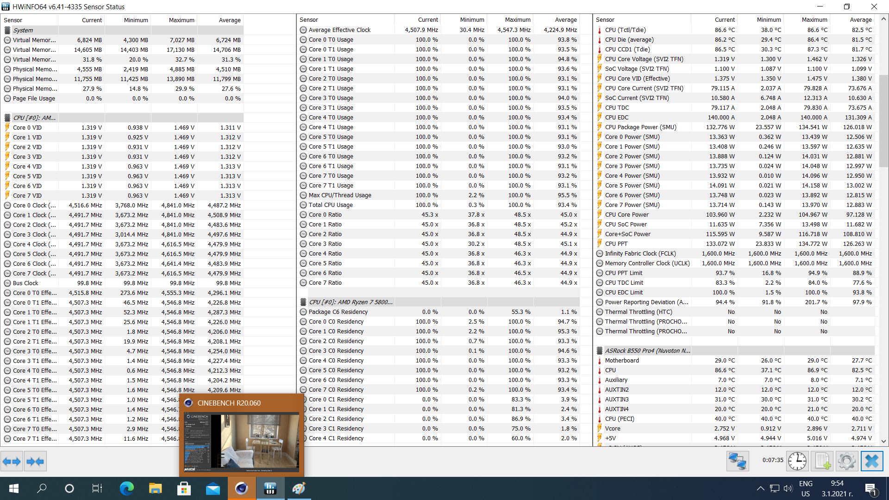Viewport: 889px width, 500px height.
Task: Select the Max CPU/Thread Usage row
Action: [439, 195]
